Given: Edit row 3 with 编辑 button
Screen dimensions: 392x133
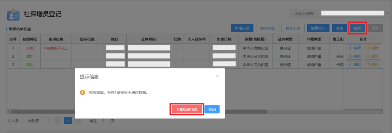Looking at the screenshot, I should pyautogui.click(x=354, y=64).
